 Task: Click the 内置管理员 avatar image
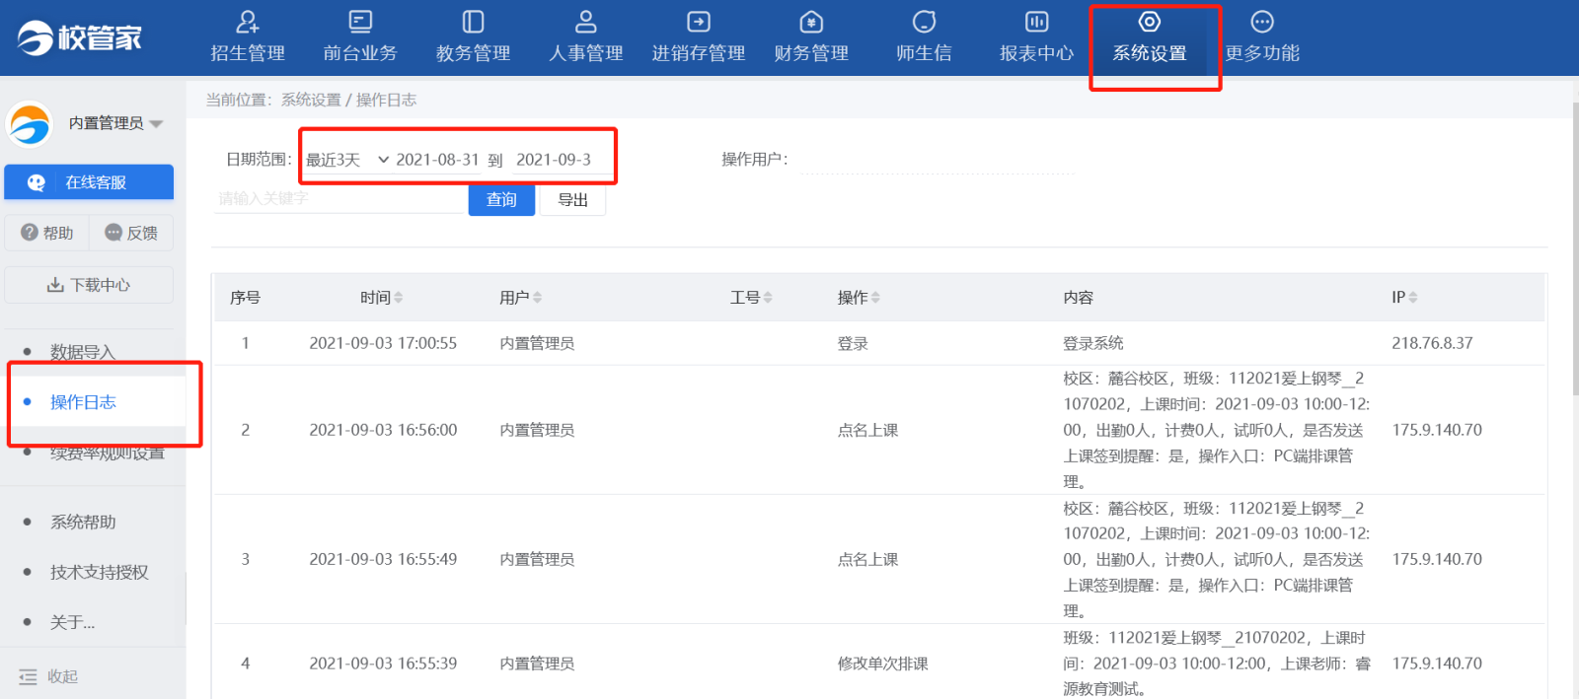tap(30, 124)
